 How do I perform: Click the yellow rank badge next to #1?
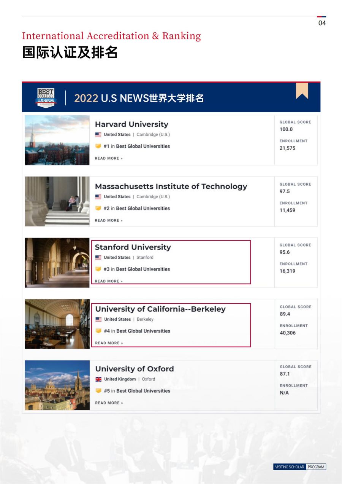[x=98, y=146]
